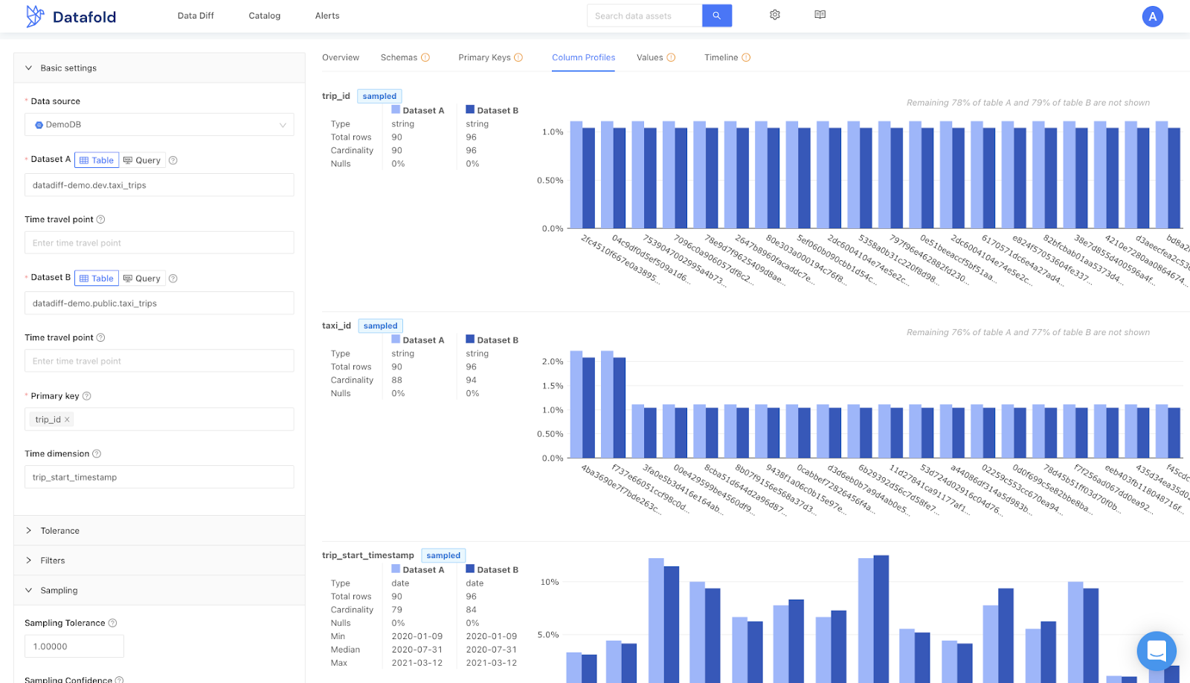Switch to the Overview tab
1190x683 pixels.
[x=341, y=57]
